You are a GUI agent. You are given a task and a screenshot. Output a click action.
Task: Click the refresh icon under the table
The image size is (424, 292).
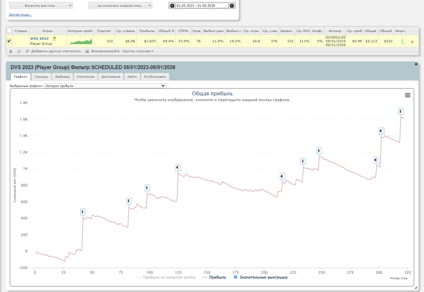(19, 51)
